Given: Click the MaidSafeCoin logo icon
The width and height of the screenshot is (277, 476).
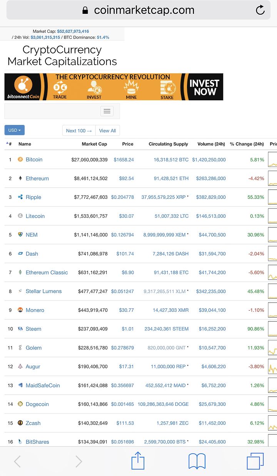Looking at the screenshot, I should click(x=20, y=385).
